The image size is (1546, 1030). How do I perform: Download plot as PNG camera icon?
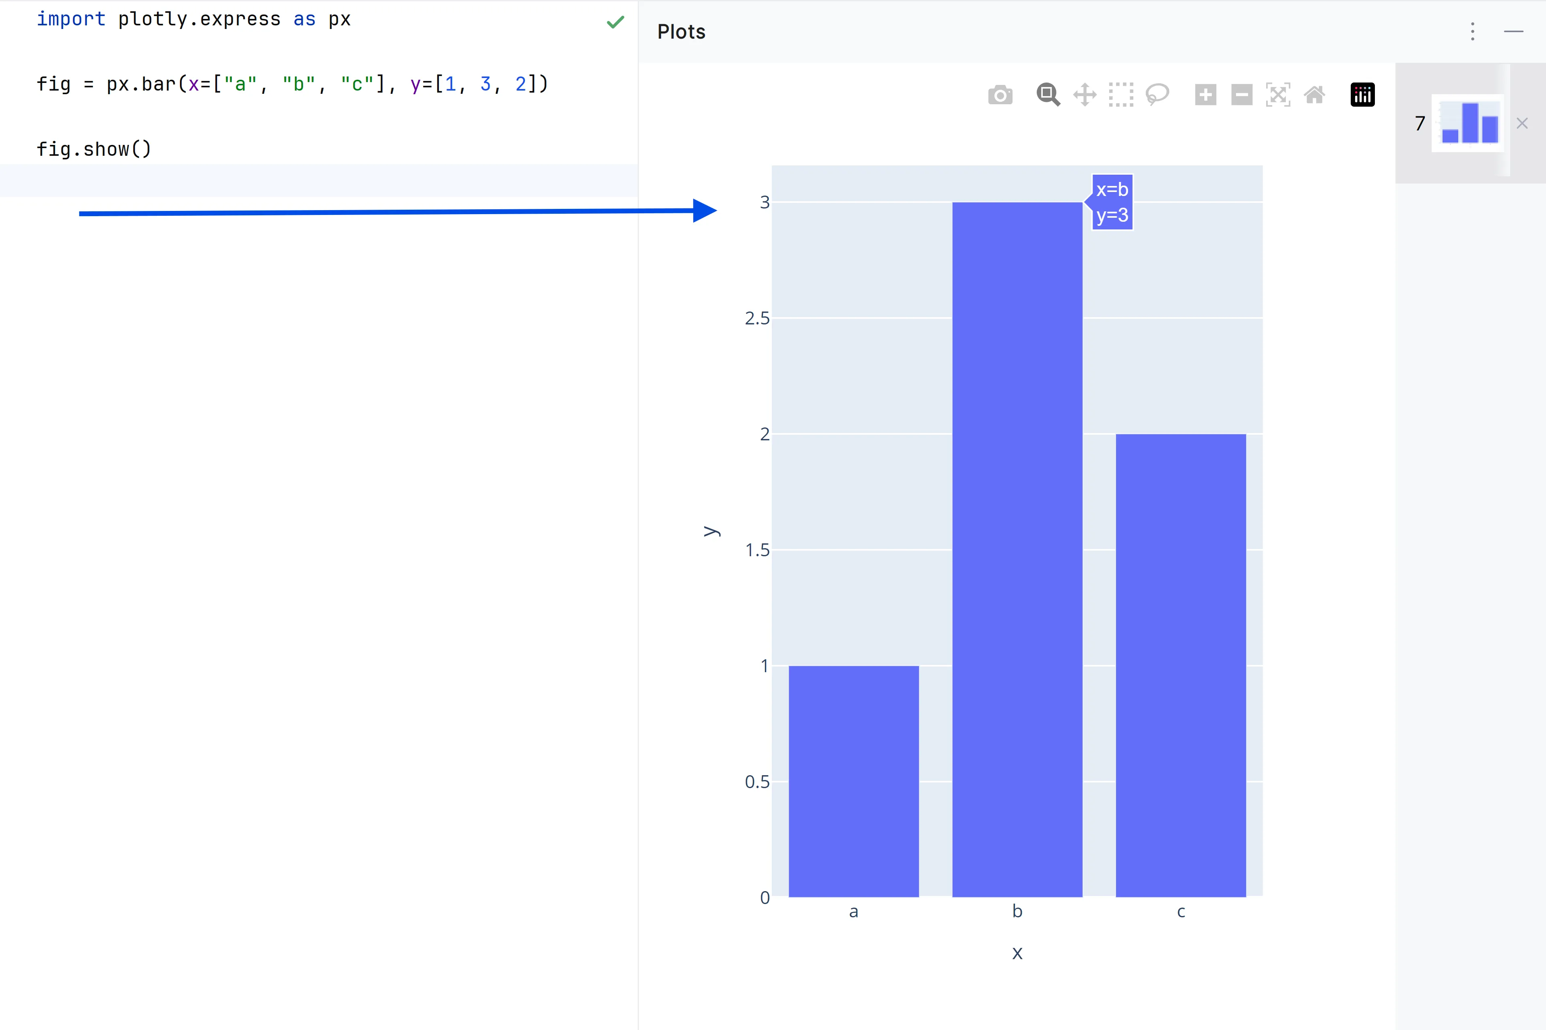(x=1000, y=95)
